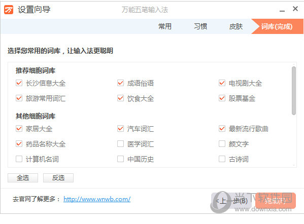Close the 设置向导 window
Viewport: 304px width, 224px height.
(x=295, y=9)
